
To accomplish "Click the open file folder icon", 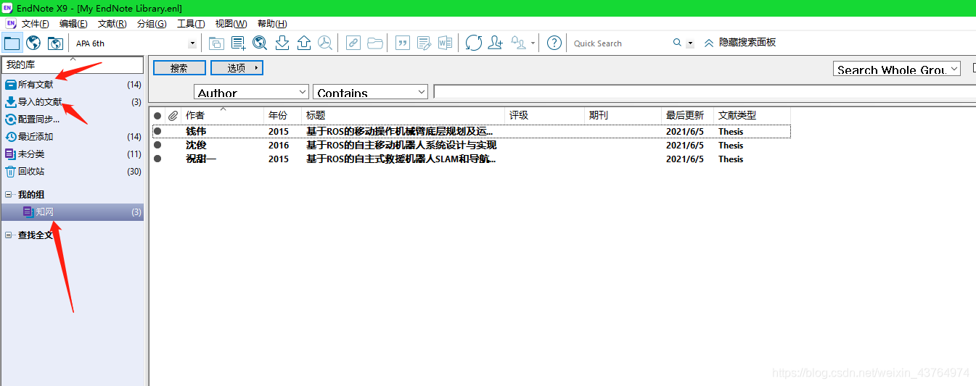I will 375,43.
